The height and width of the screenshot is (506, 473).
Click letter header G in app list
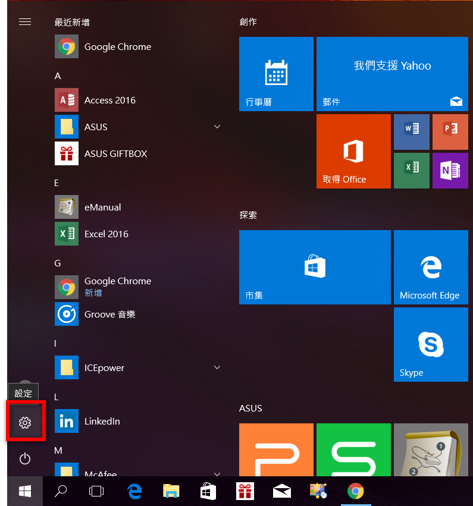(58, 263)
